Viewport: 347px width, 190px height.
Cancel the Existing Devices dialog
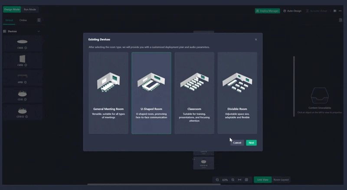click(x=237, y=142)
